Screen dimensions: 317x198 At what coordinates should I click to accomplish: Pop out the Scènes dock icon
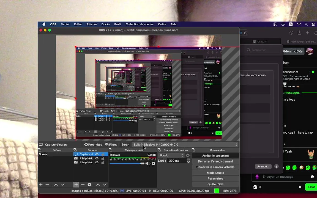pos(40,150)
